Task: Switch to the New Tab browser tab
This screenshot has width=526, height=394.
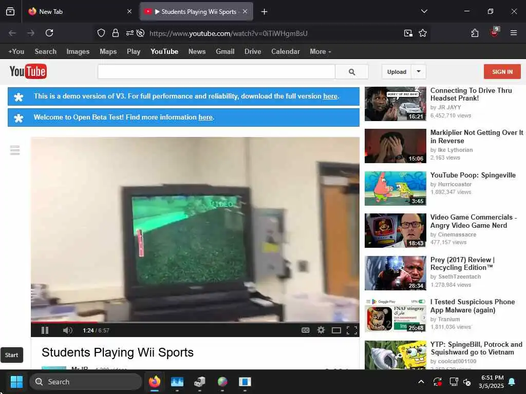Action: pos(80,12)
